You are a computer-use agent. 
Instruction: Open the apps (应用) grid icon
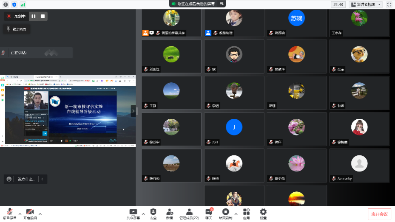tap(247, 213)
